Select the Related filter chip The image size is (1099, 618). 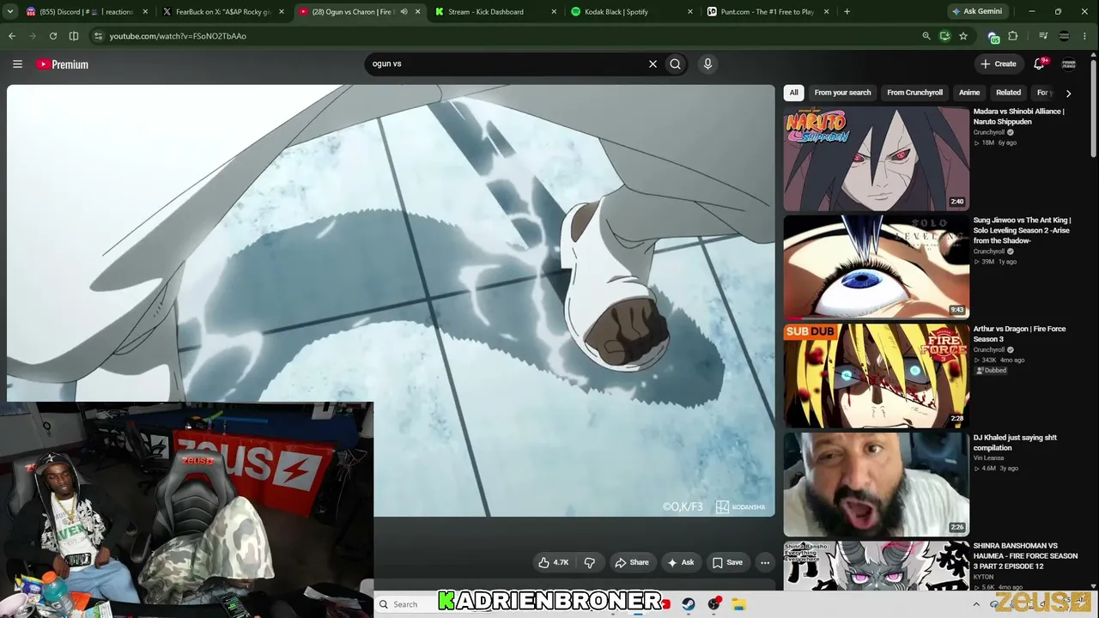[1008, 93]
